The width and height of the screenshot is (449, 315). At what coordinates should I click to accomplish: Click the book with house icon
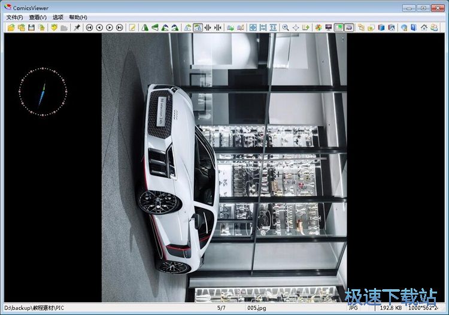[x=391, y=28]
